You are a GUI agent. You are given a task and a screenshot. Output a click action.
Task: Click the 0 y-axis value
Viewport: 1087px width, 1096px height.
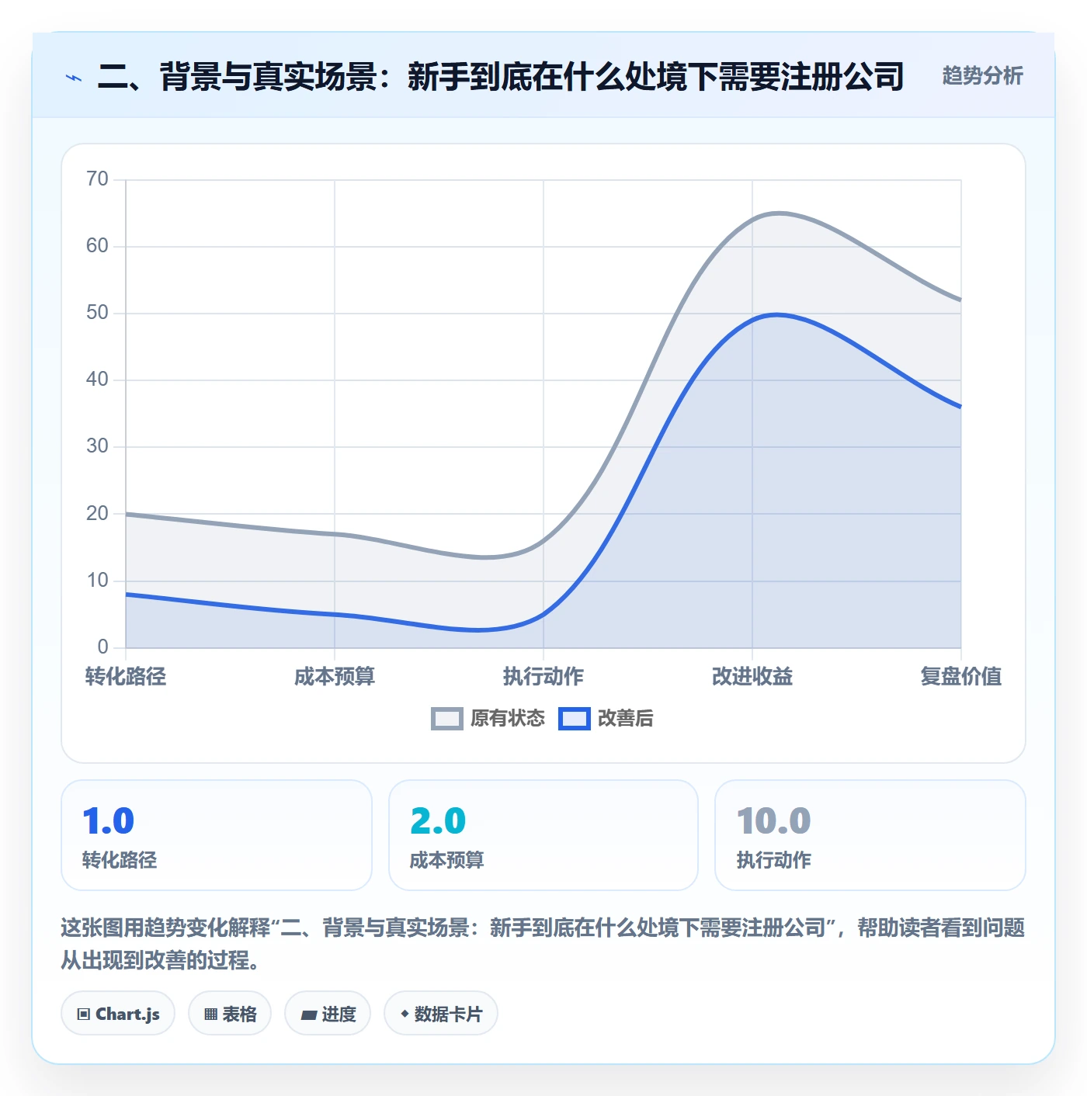tap(103, 647)
